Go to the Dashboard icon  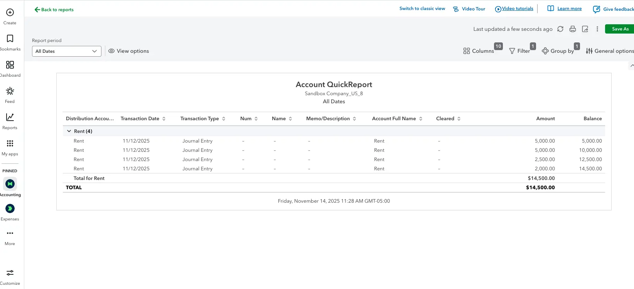coord(10,65)
